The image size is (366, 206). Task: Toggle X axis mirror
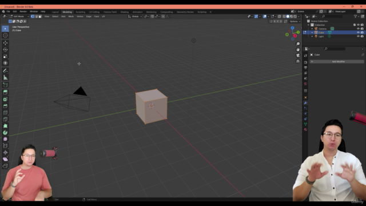274,21
